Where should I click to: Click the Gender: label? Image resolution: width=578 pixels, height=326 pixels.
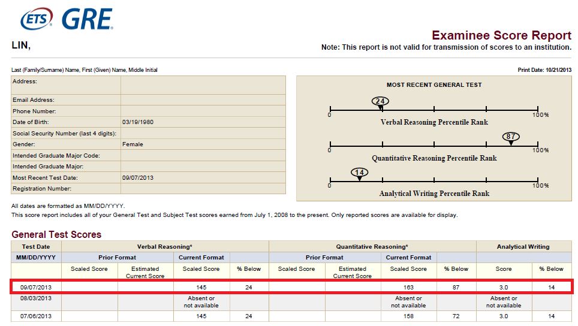click(x=23, y=144)
